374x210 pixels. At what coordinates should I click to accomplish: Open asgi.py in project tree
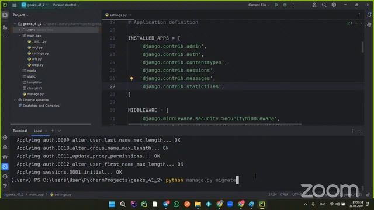pos(35,47)
